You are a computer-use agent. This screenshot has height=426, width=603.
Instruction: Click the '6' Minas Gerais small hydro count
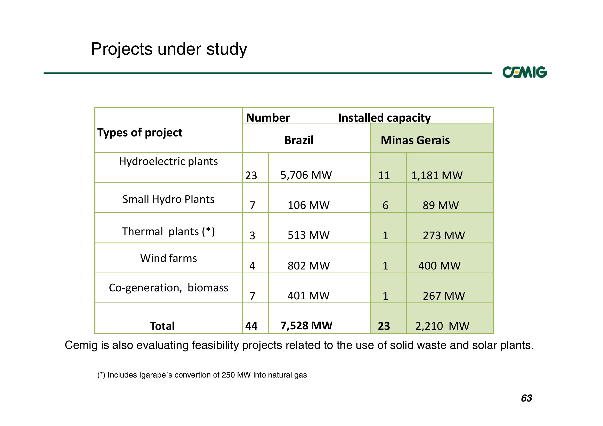click(385, 206)
